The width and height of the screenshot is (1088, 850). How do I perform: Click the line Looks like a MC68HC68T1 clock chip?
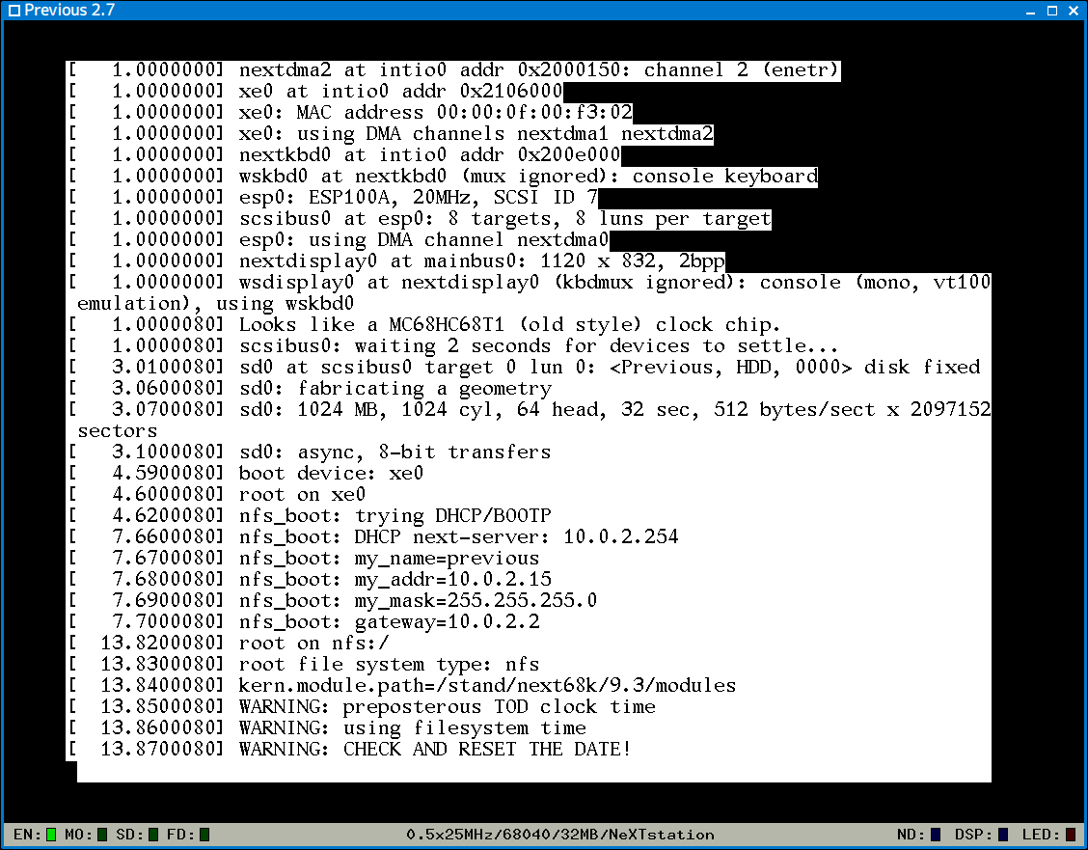tap(424, 325)
